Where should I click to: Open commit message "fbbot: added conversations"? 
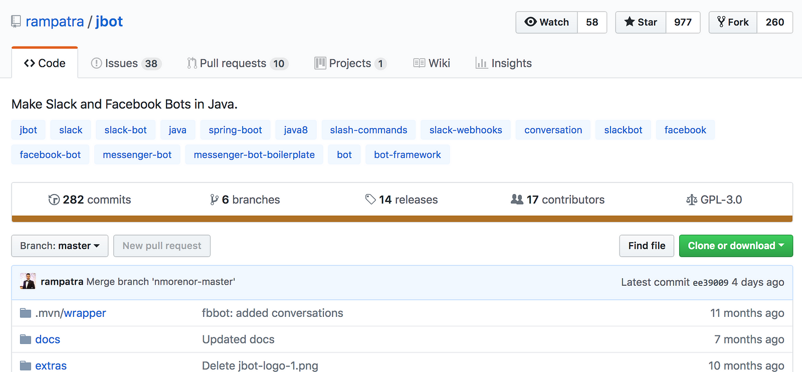[273, 313]
